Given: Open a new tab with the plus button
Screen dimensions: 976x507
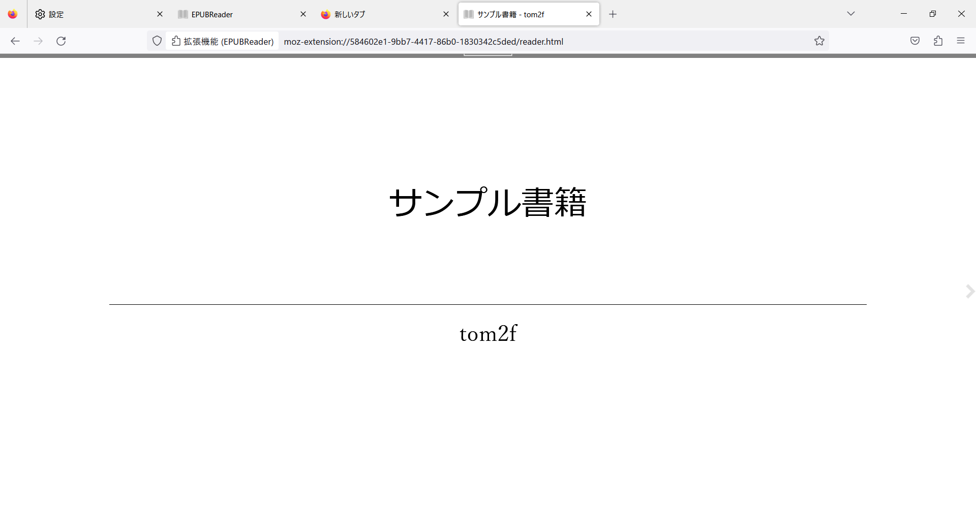Looking at the screenshot, I should [x=613, y=14].
